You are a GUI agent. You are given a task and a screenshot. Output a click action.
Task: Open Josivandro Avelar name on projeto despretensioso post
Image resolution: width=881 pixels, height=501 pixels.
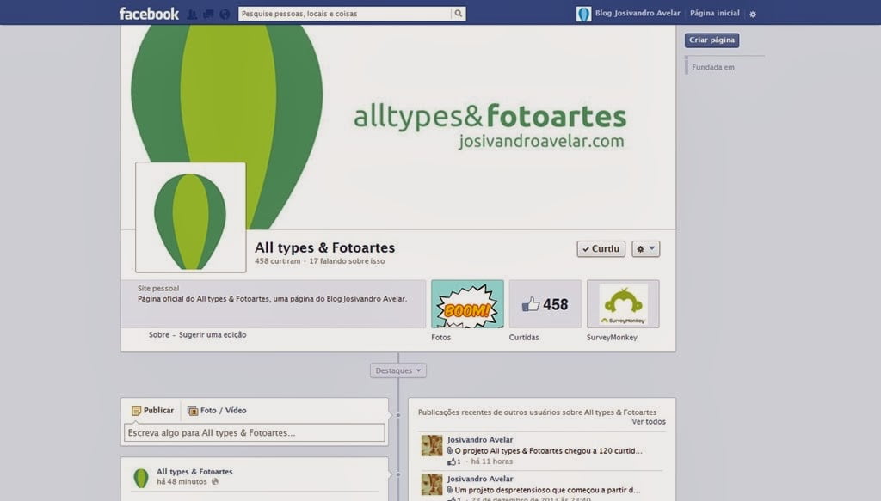(x=480, y=479)
